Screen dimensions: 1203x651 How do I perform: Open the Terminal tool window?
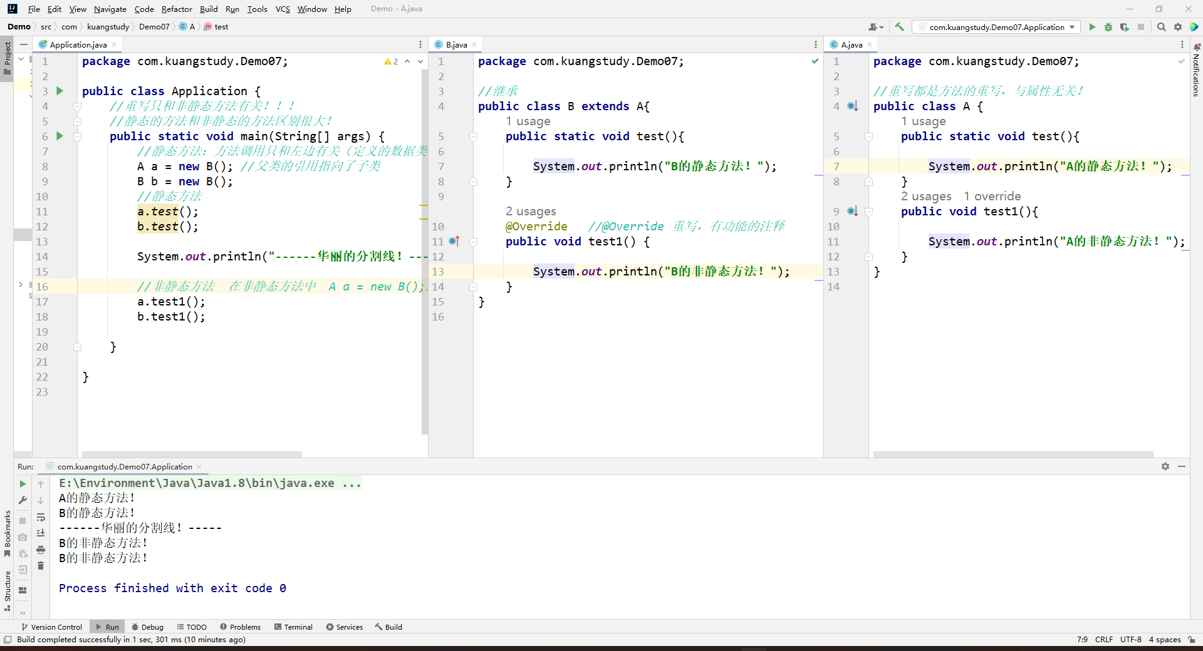click(x=293, y=627)
